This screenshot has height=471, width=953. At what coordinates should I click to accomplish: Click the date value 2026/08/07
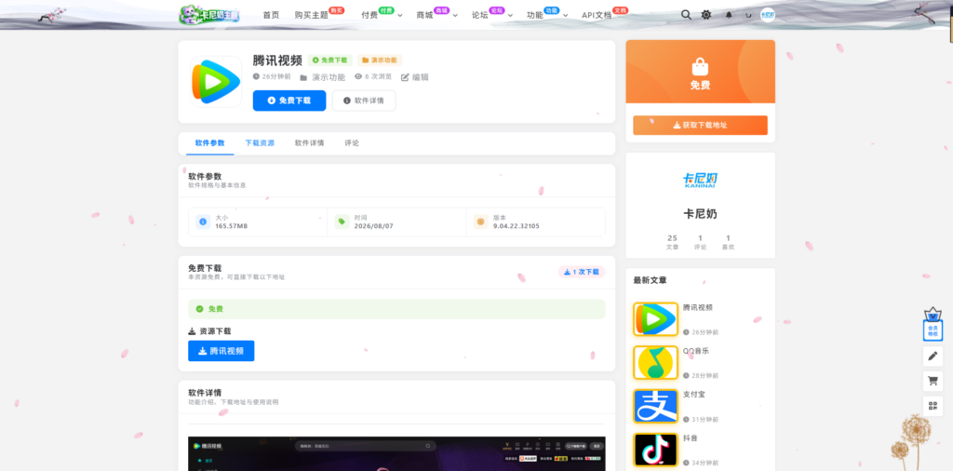[374, 226]
